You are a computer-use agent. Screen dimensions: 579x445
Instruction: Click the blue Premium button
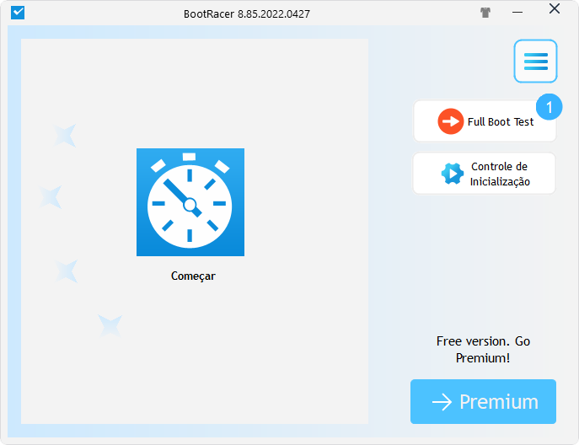point(483,401)
